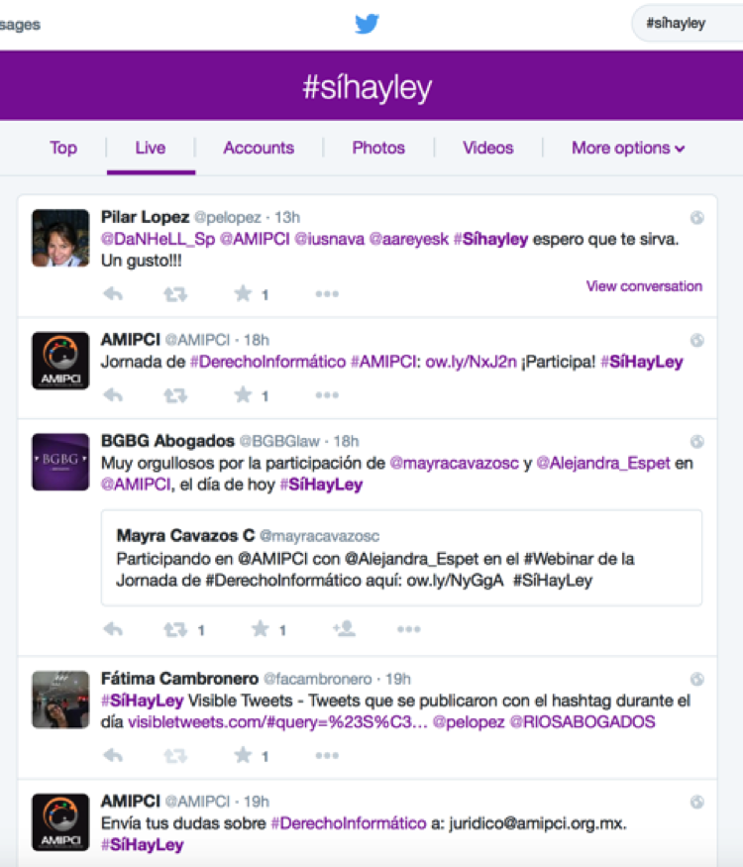This screenshot has width=743, height=867.
Task: Open ellipsis menu on BGBG Abogados' tweet
Action: point(408,628)
